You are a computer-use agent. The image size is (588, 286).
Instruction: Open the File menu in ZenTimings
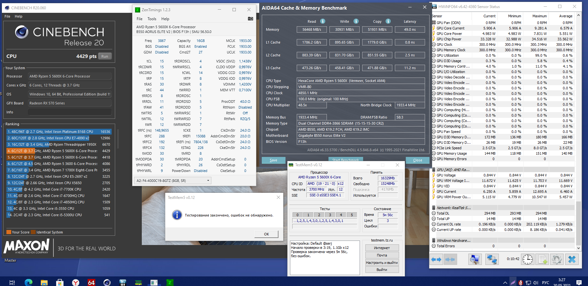click(140, 19)
